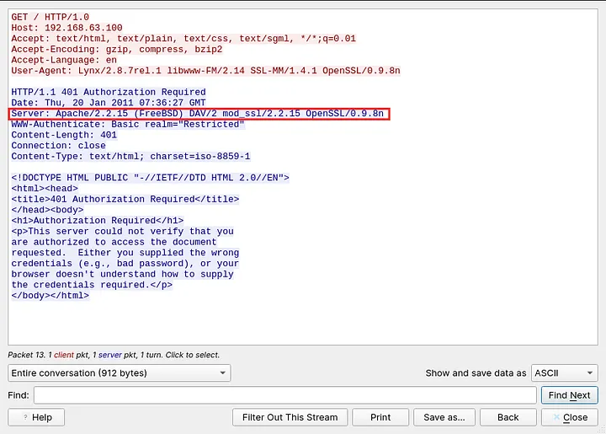Click the Help button
Image resolution: width=606 pixels, height=434 pixels.
[36, 417]
